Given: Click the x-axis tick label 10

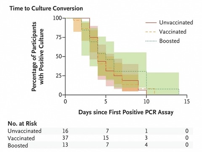Looking at the screenshot, I should tap(146, 101).
